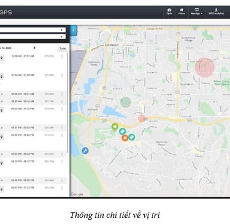The width and height of the screenshot is (230, 224).
Task: Click the orange marker on the map
Action: (x=125, y=138)
